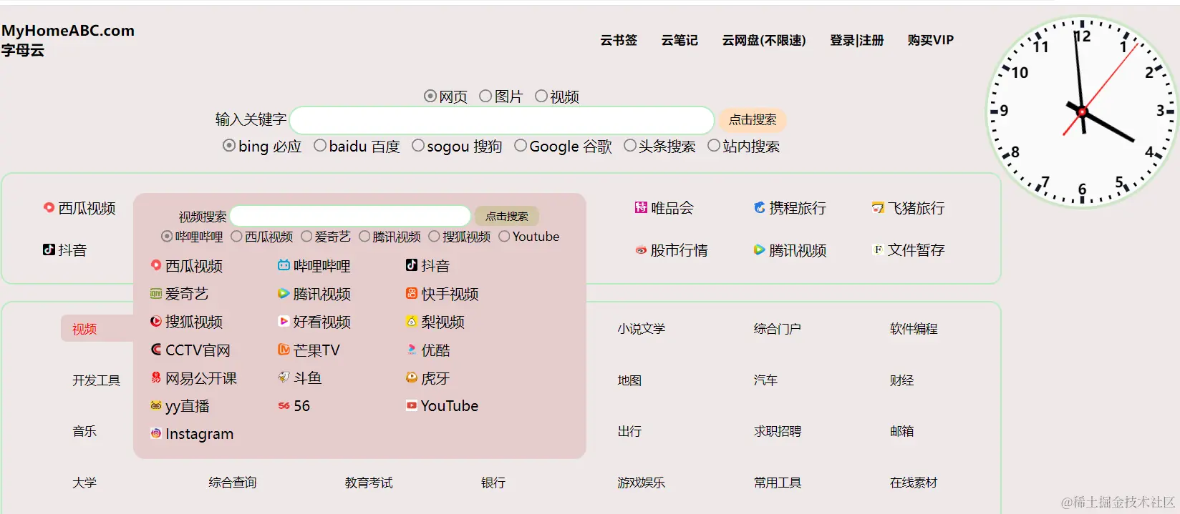The width and height of the screenshot is (1180, 514).
Task: Open the 开发工具 category
Action: (96, 380)
